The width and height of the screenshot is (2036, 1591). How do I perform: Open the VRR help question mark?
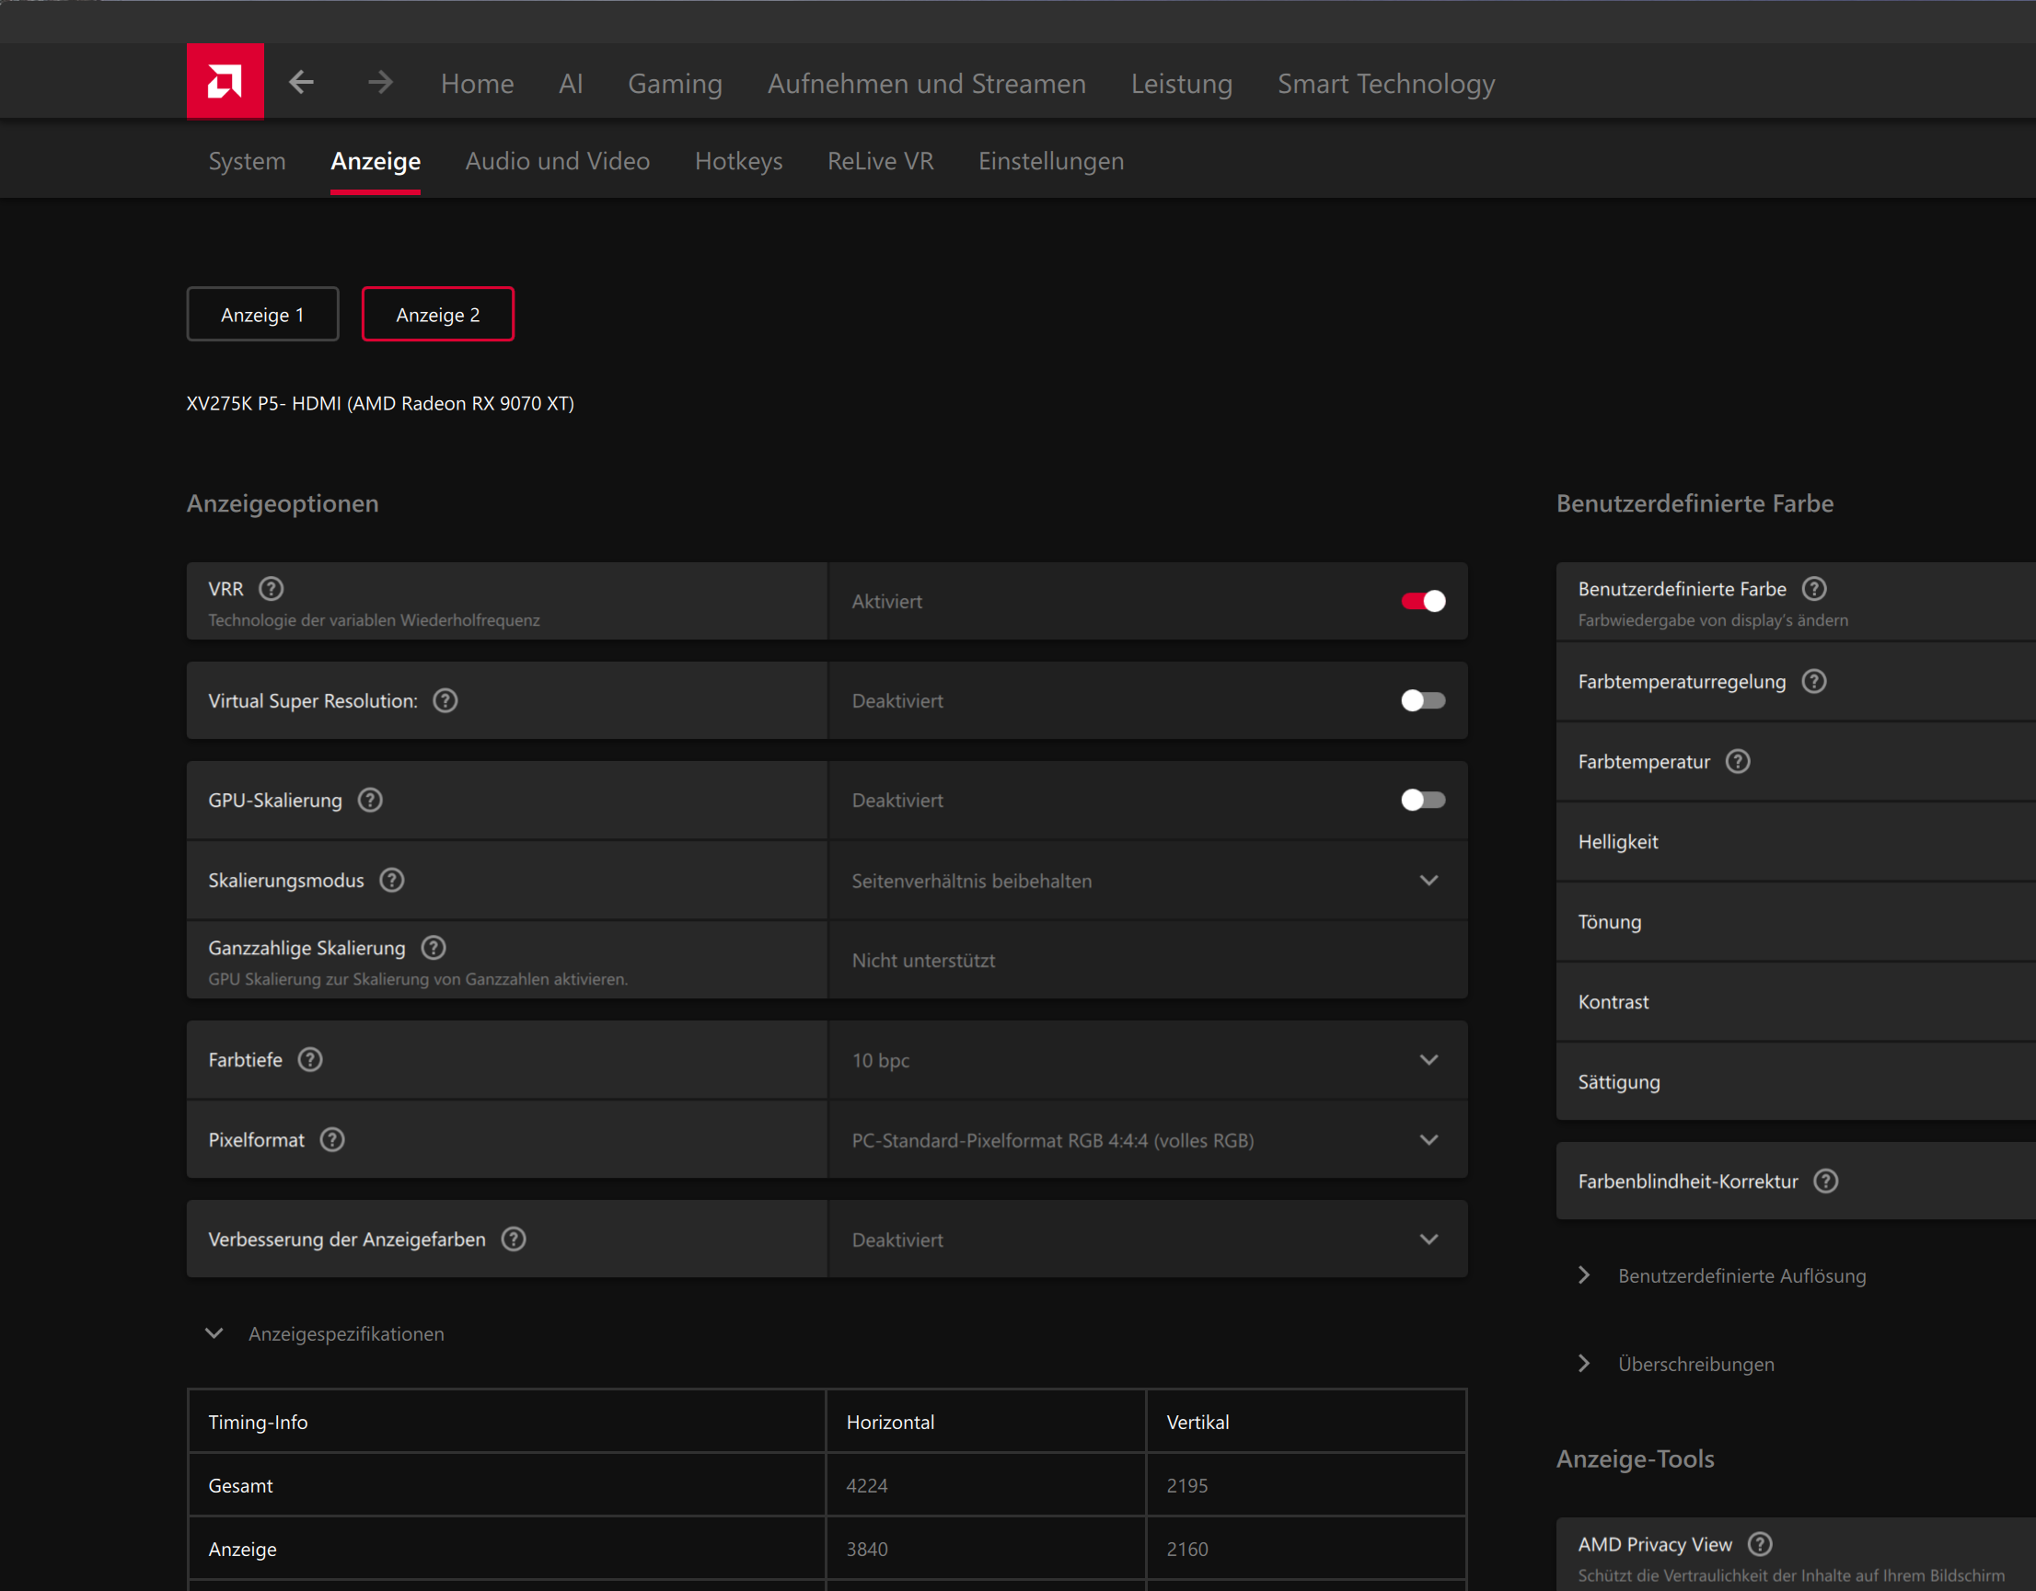coord(272,589)
